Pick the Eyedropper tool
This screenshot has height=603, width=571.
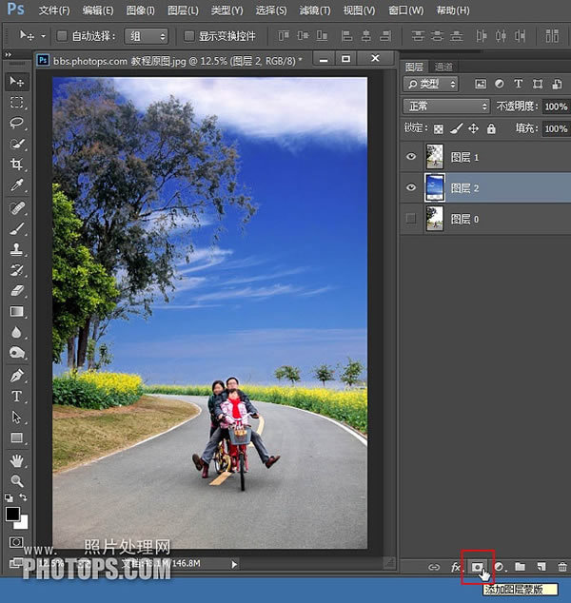coord(17,185)
